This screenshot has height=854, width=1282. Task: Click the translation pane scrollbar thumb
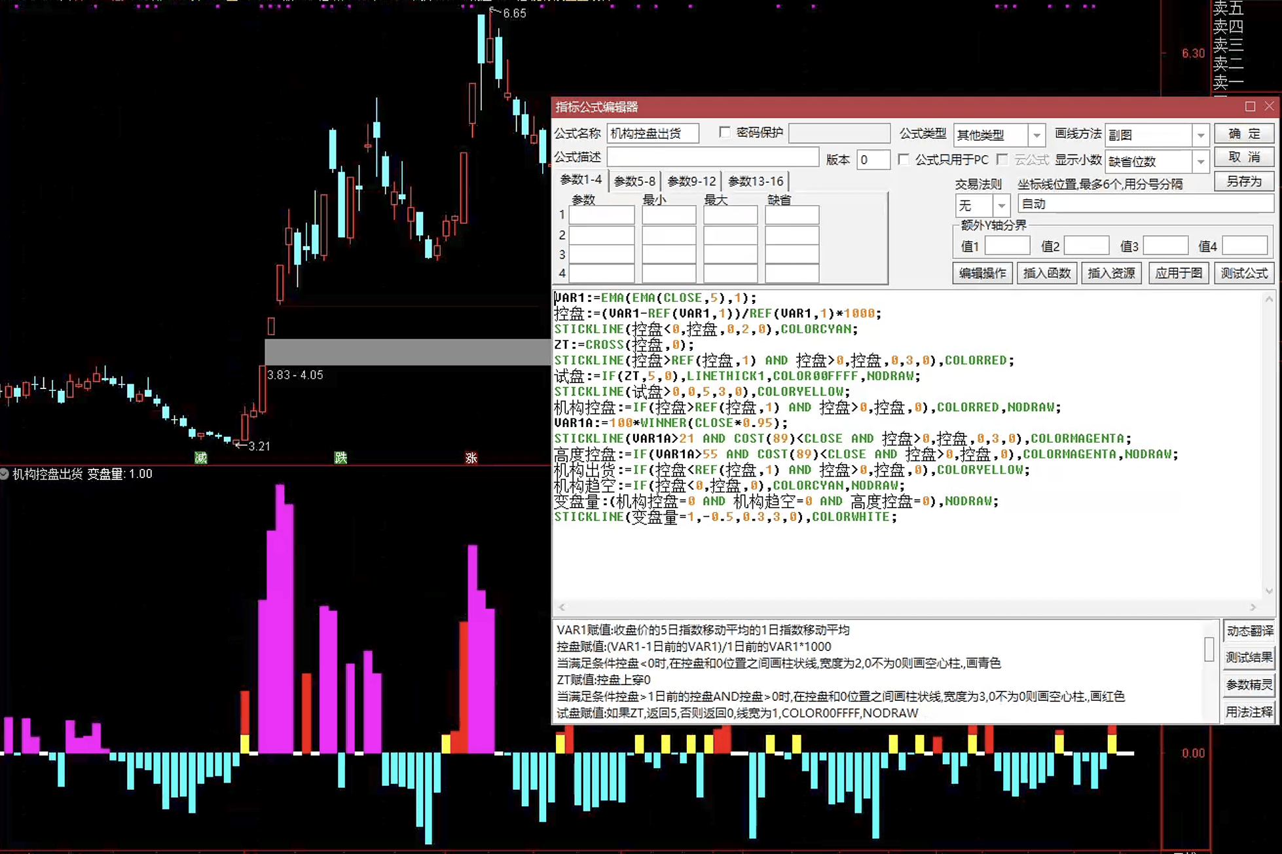pyautogui.click(x=1209, y=650)
